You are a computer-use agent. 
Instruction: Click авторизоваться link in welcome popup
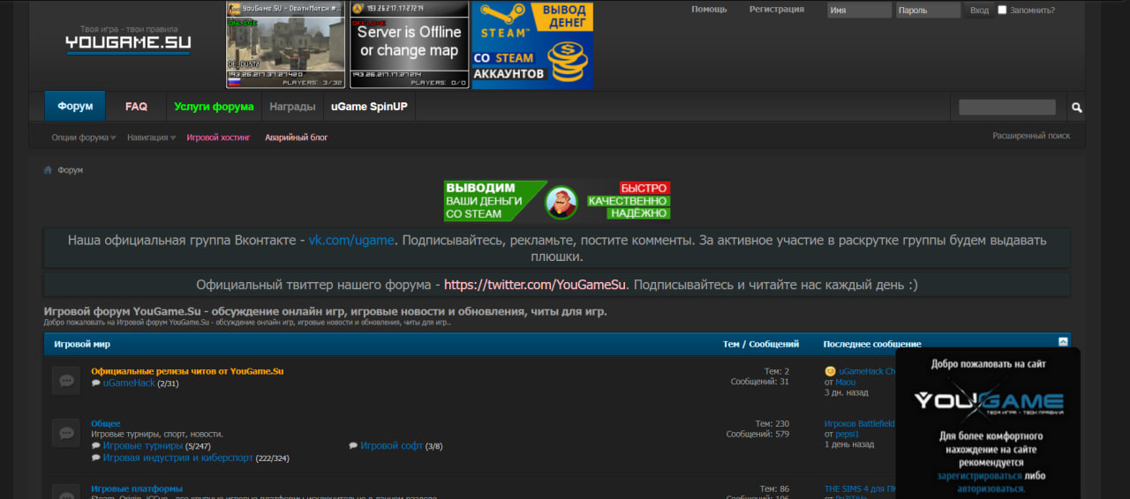[x=991, y=488]
